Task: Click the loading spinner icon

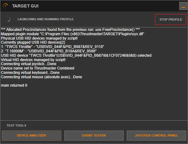Action: (8, 19)
